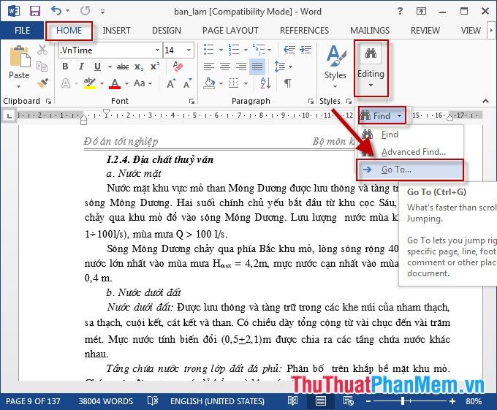Open the Bullets list dropdown arrow

pos(221,50)
